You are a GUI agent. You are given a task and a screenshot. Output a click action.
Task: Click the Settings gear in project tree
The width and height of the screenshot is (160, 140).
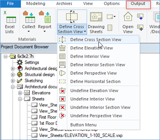[x=20, y=62]
